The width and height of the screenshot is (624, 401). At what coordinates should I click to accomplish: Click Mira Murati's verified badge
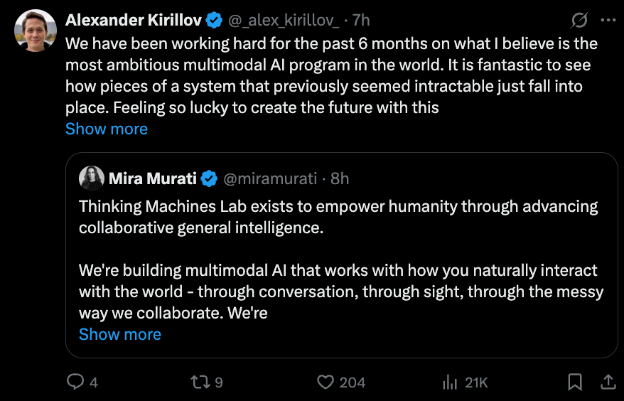point(209,178)
